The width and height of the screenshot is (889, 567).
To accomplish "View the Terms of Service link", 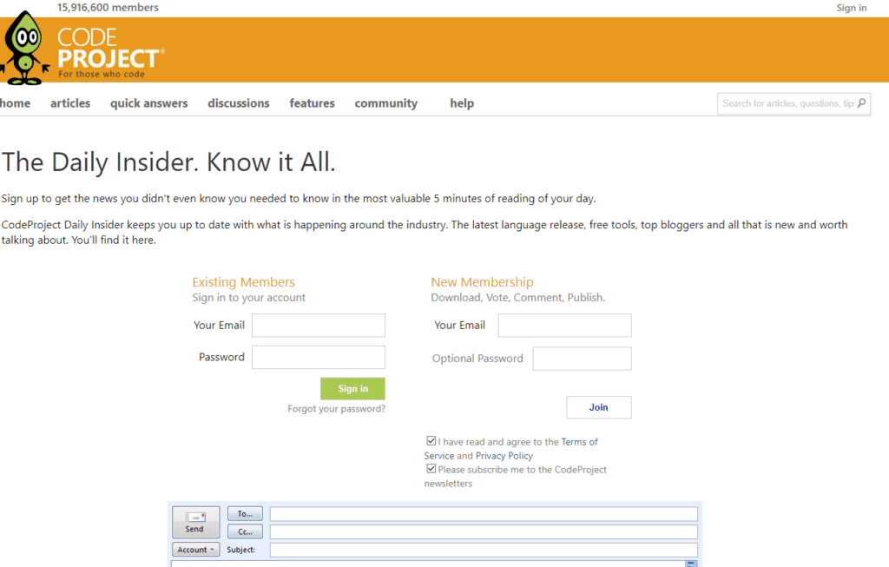I will [x=580, y=441].
